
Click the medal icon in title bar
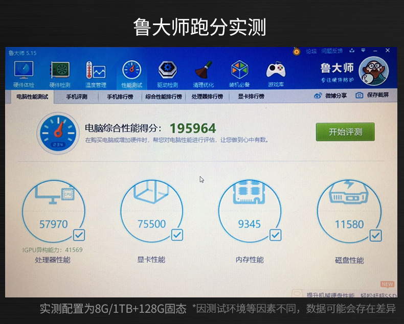coord(297,51)
